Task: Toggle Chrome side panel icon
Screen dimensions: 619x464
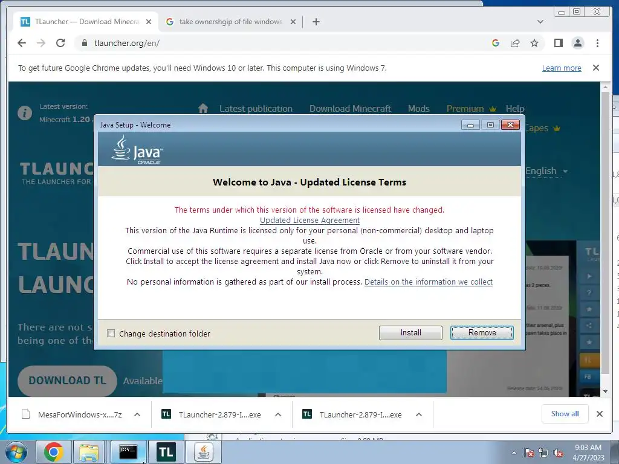Action: click(x=558, y=43)
